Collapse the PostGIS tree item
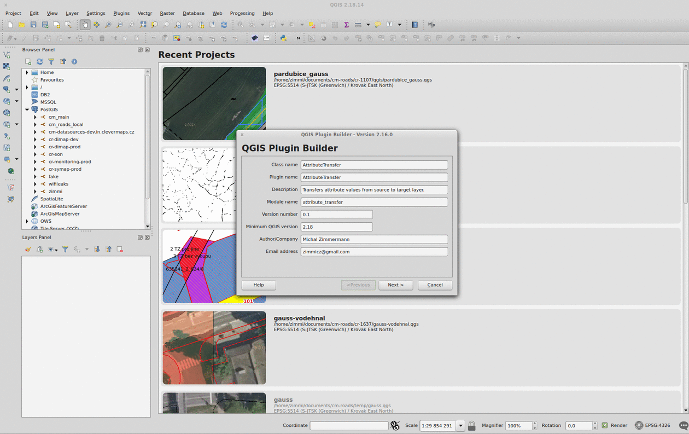 point(27,109)
